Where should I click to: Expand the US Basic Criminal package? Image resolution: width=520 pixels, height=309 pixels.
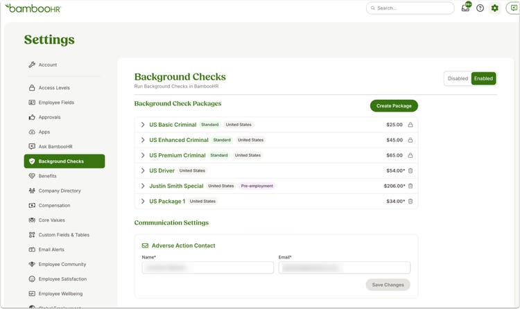point(143,125)
